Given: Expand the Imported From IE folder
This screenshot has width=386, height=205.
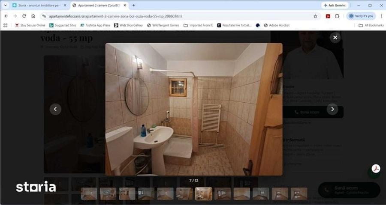Looking at the screenshot, I should coord(198,25).
